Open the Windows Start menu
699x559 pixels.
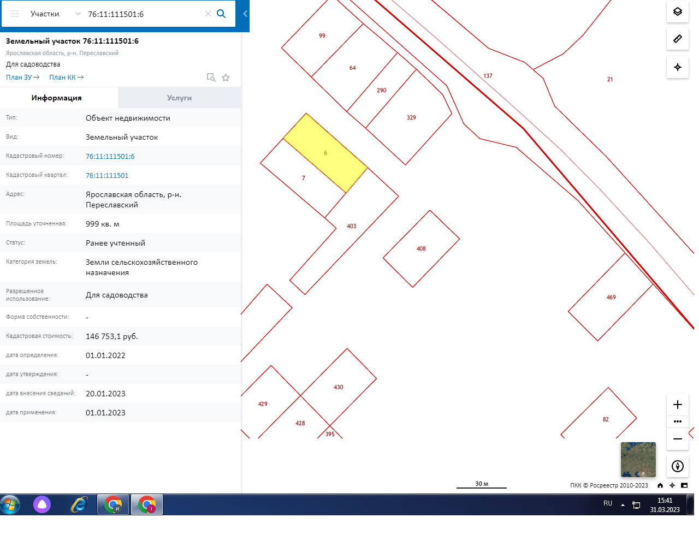point(10,504)
